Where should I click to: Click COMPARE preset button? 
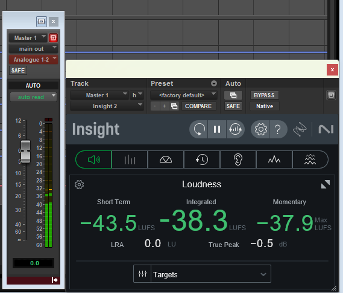(198, 106)
